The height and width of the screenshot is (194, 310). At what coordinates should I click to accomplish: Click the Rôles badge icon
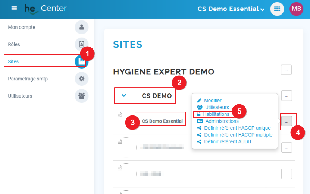[x=81, y=44]
